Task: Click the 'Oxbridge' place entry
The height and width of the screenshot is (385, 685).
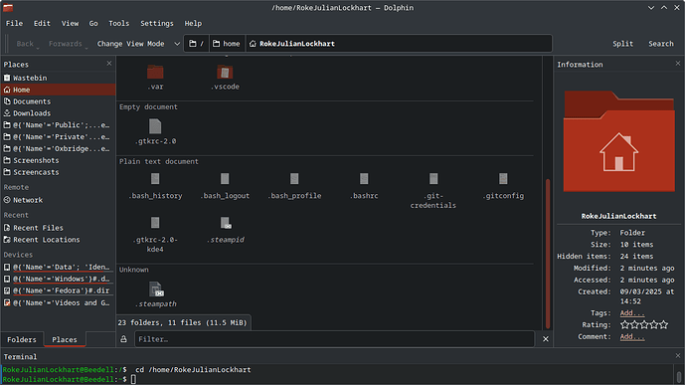Action: (58, 148)
